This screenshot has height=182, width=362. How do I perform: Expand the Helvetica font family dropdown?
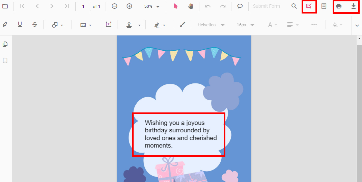(x=211, y=25)
